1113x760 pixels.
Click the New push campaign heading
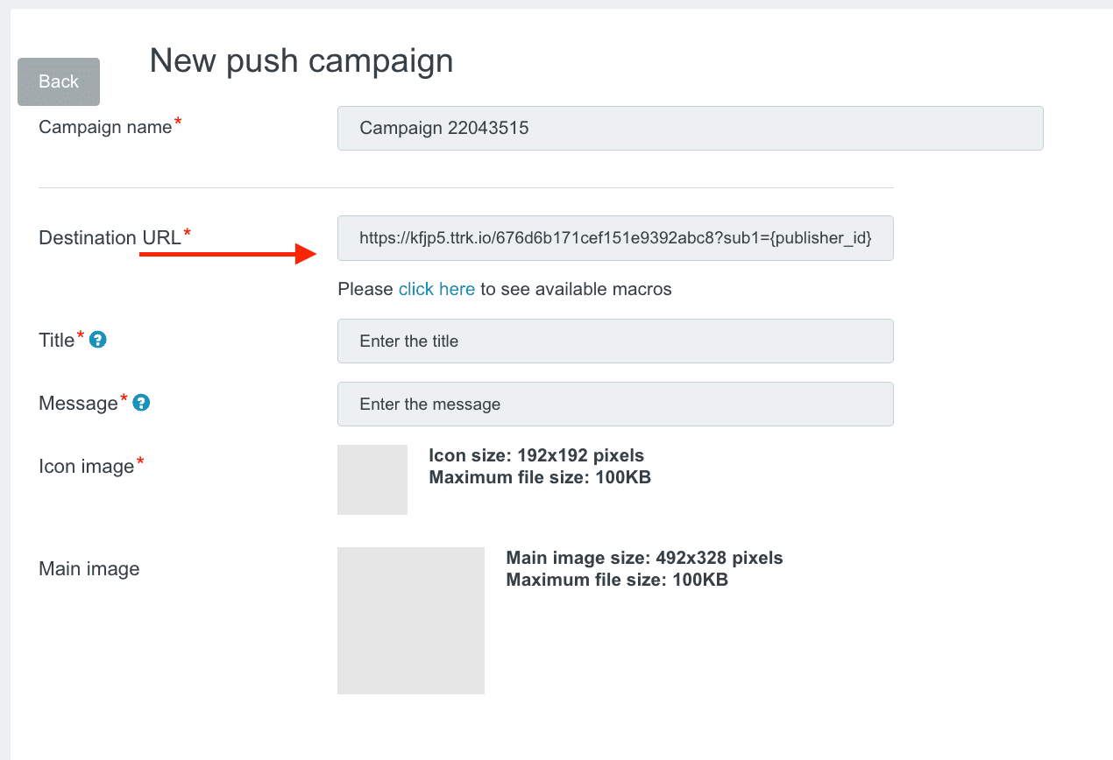point(301,60)
